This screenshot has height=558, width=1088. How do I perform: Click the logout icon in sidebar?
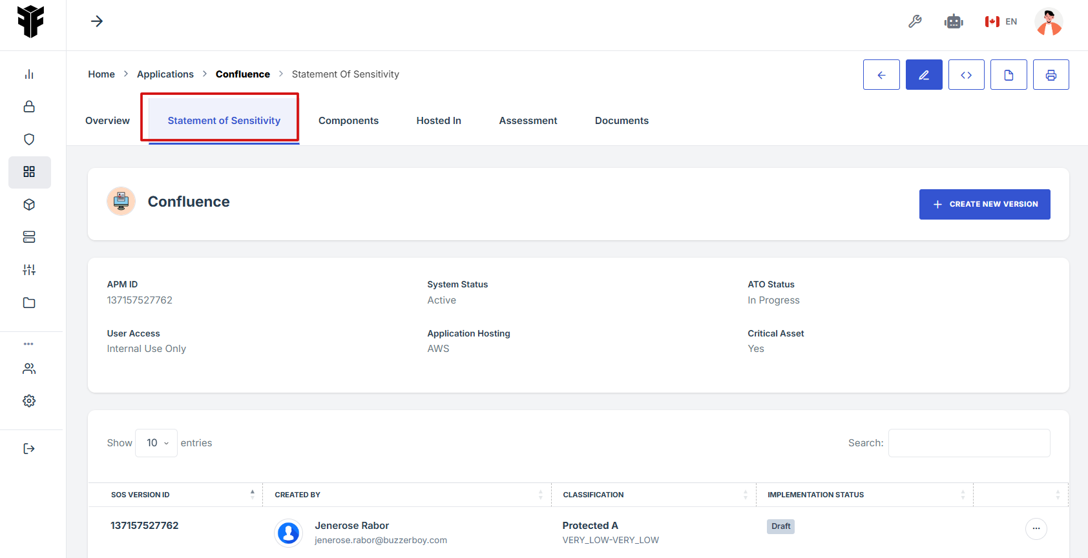(x=29, y=449)
